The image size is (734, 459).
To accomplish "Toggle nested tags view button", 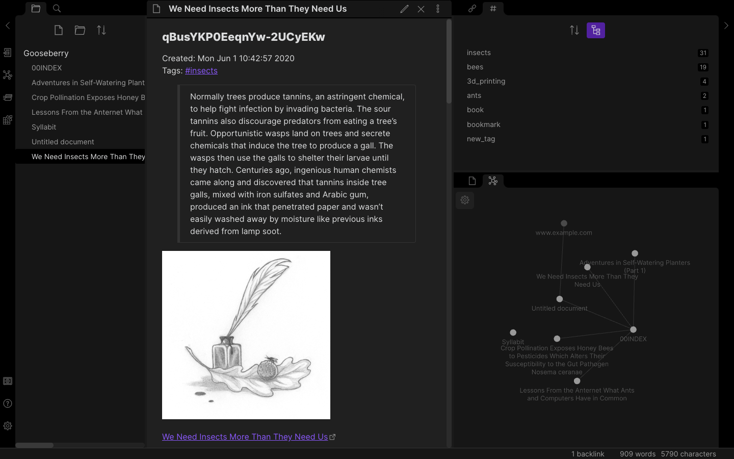I will point(596,31).
